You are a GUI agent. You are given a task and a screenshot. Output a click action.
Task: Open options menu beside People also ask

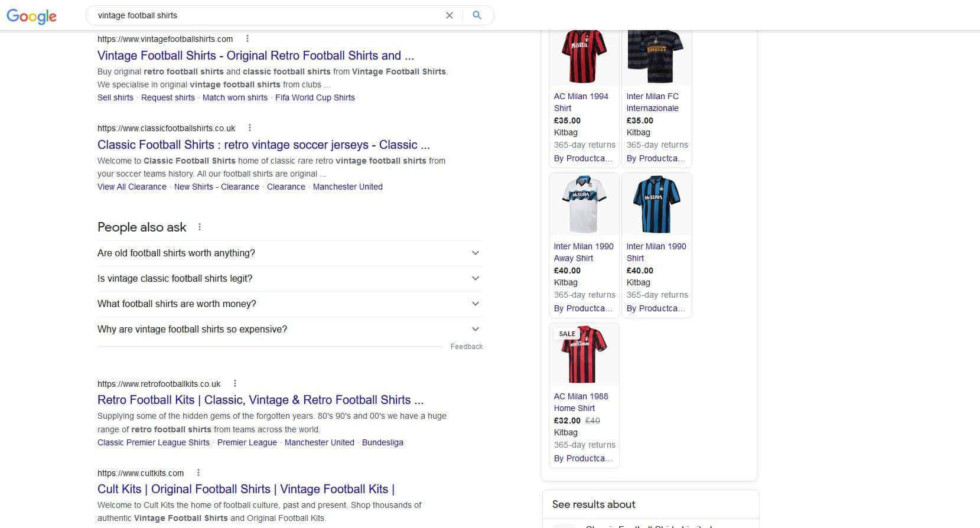[x=200, y=227]
